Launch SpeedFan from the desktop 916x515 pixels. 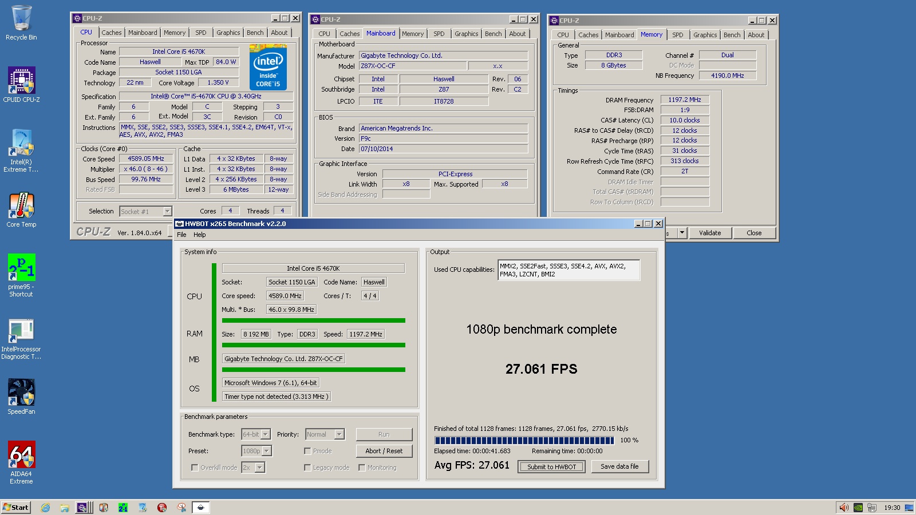21,397
